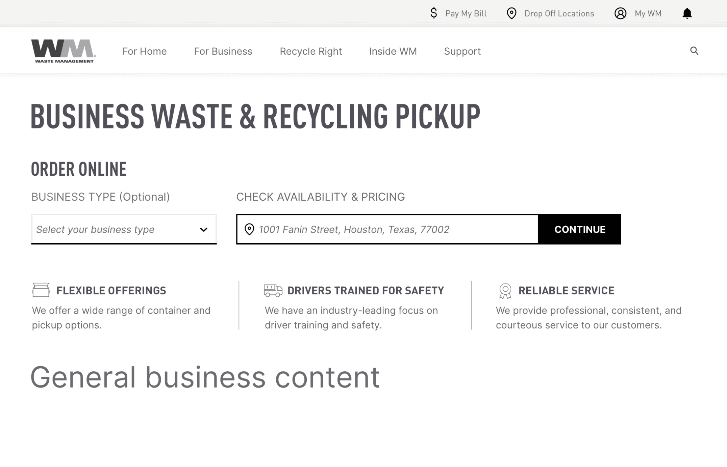Click the My WM user profile icon

pos(620,13)
